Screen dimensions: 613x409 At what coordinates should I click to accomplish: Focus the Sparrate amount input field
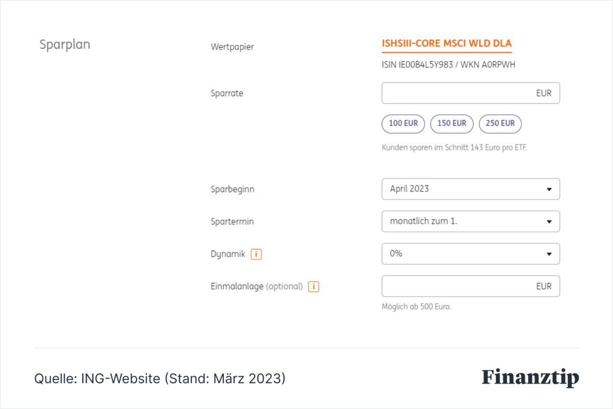coord(470,93)
